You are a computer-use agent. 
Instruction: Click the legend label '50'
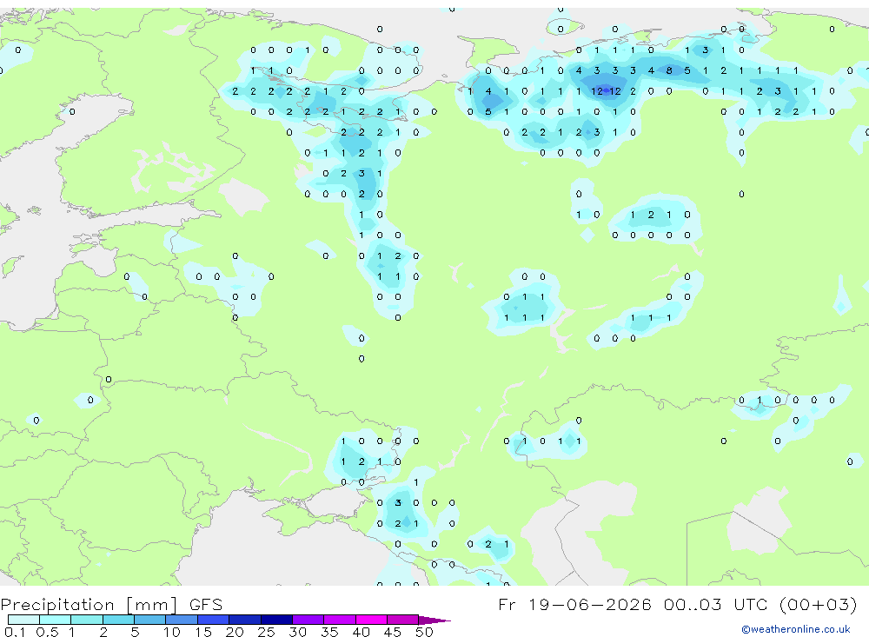pos(425,632)
